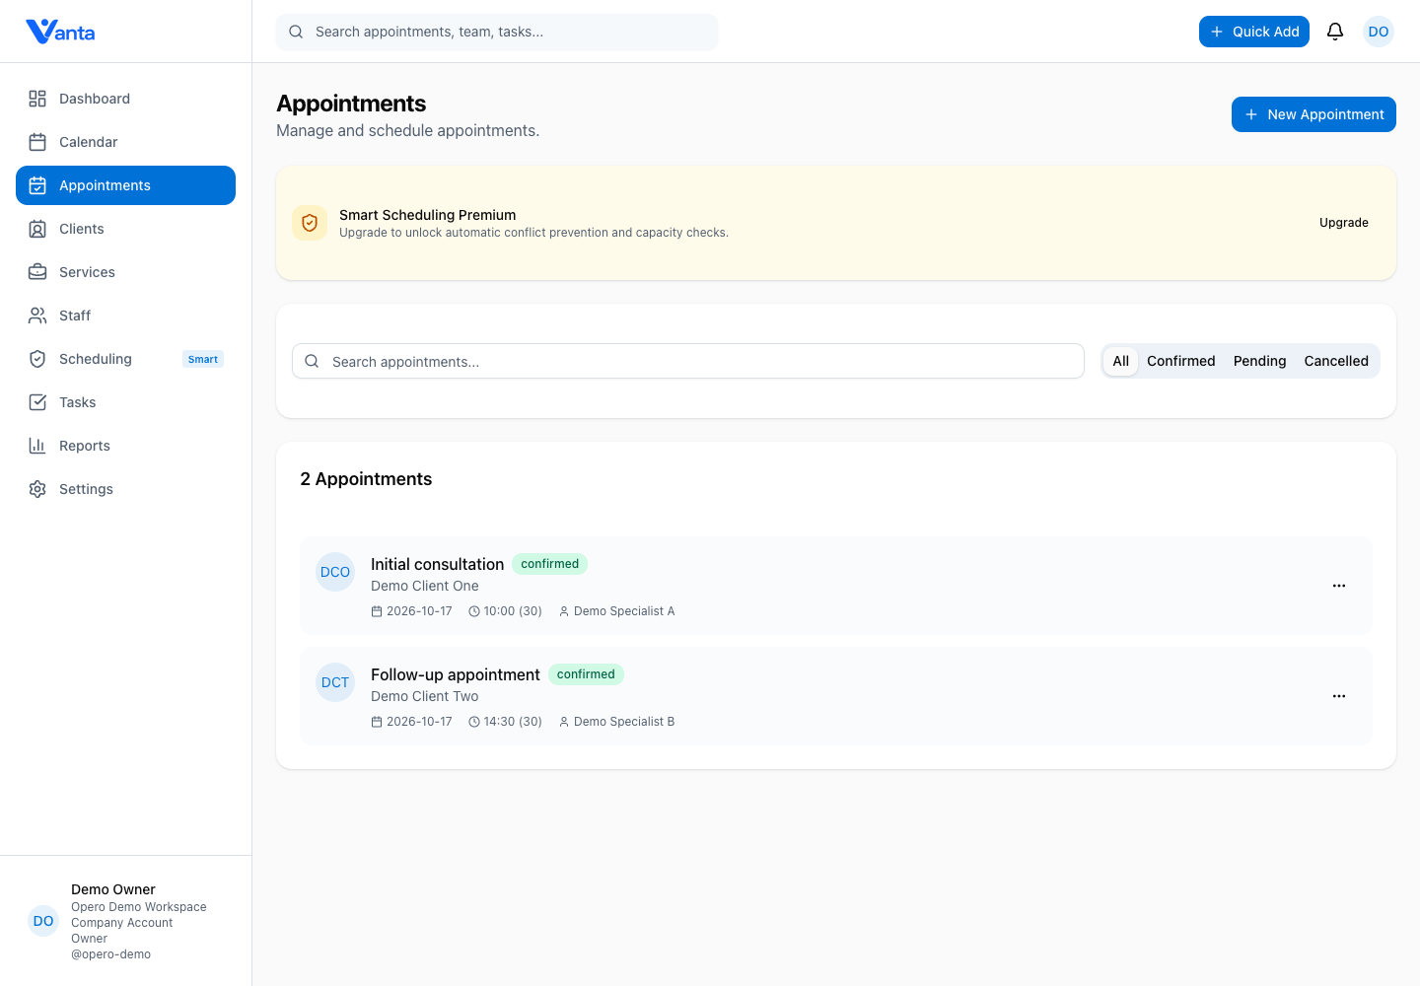The height and width of the screenshot is (986, 1420).
Task: Open options menu for Follow-up appointment
Action: point(1339,696)
